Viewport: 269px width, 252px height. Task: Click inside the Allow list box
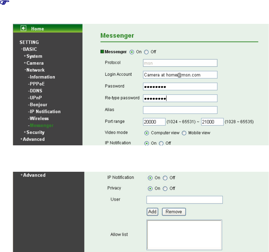pyautogui.click(x=184, y=235)
